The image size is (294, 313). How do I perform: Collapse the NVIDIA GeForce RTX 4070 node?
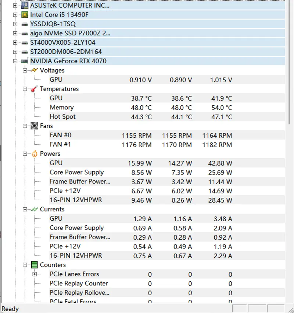click(x=15, y=61)
